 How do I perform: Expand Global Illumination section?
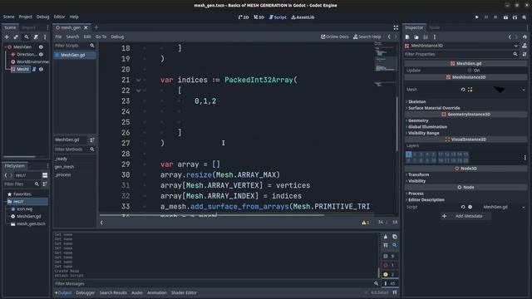coord(427,127)
